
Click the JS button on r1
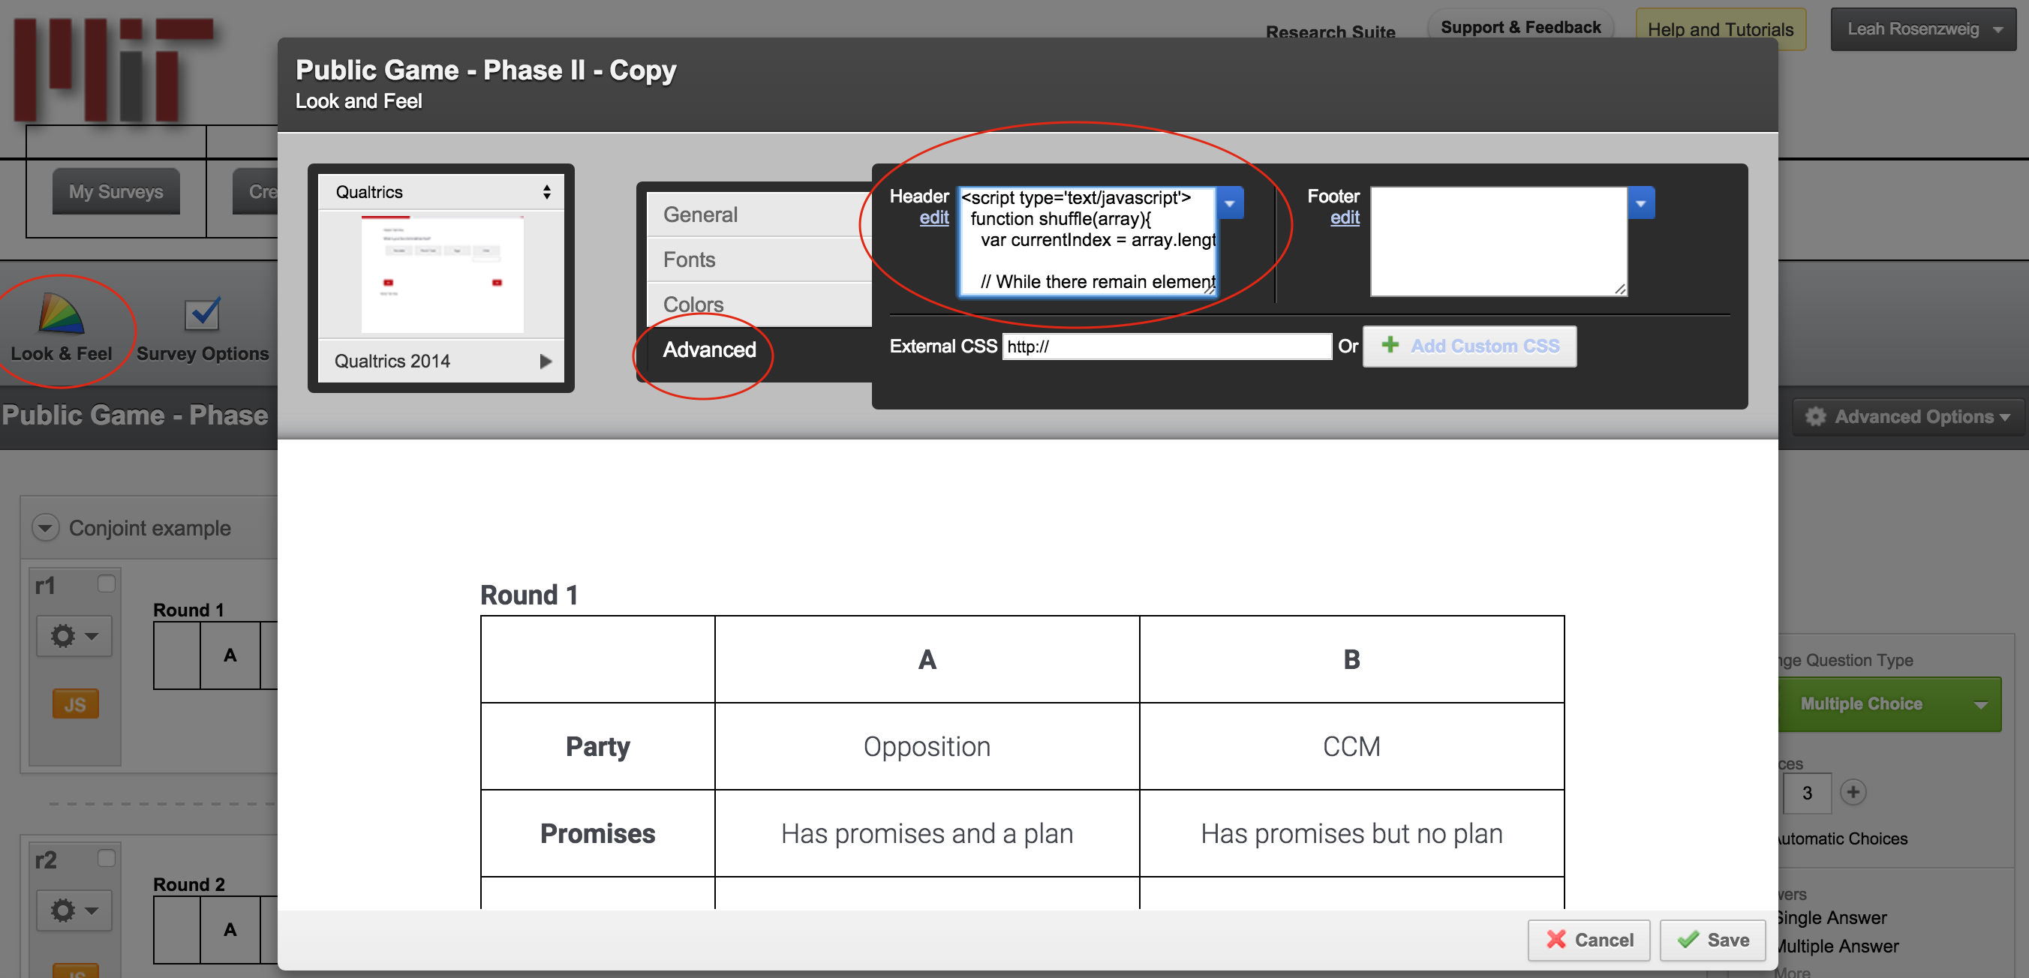coord(74,703)
